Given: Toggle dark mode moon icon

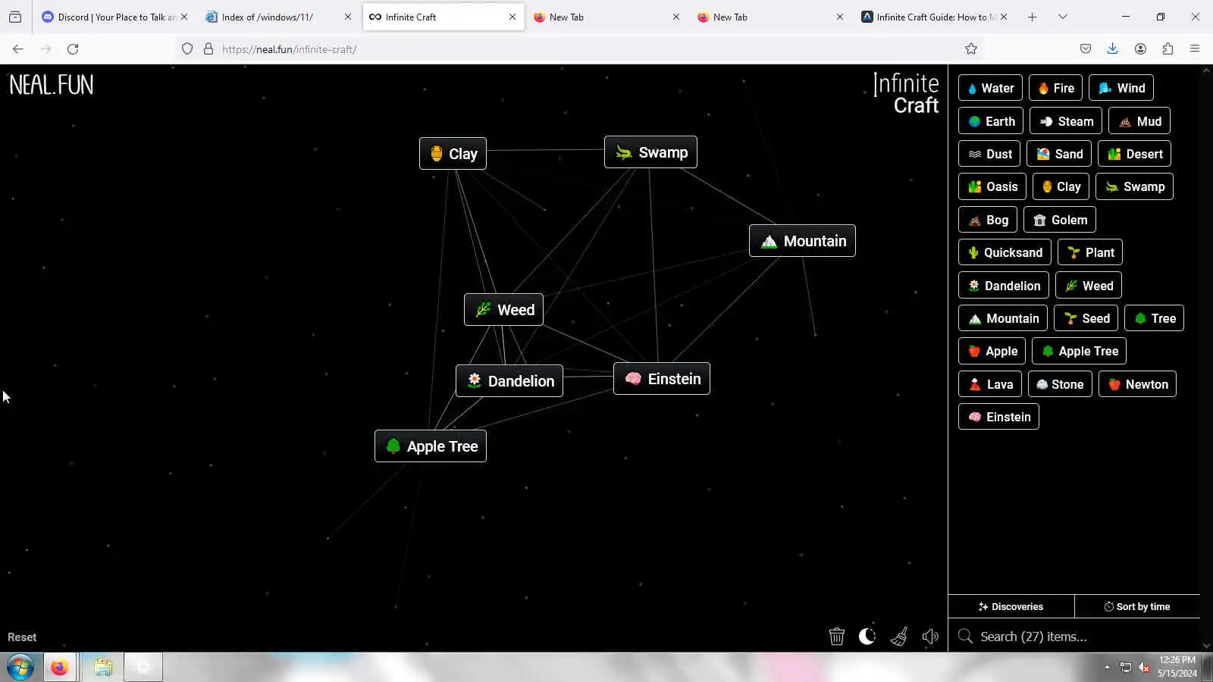Looking at the screenshot, I should tap(867, 637).
